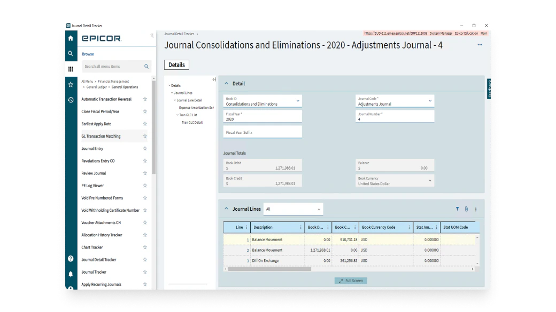Open Book Currency Code column menu
Viewport: 556px width, 312px height.
[409, 227]
